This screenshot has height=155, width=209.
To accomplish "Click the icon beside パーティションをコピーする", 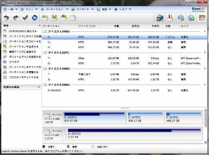I will pos(5,42).
